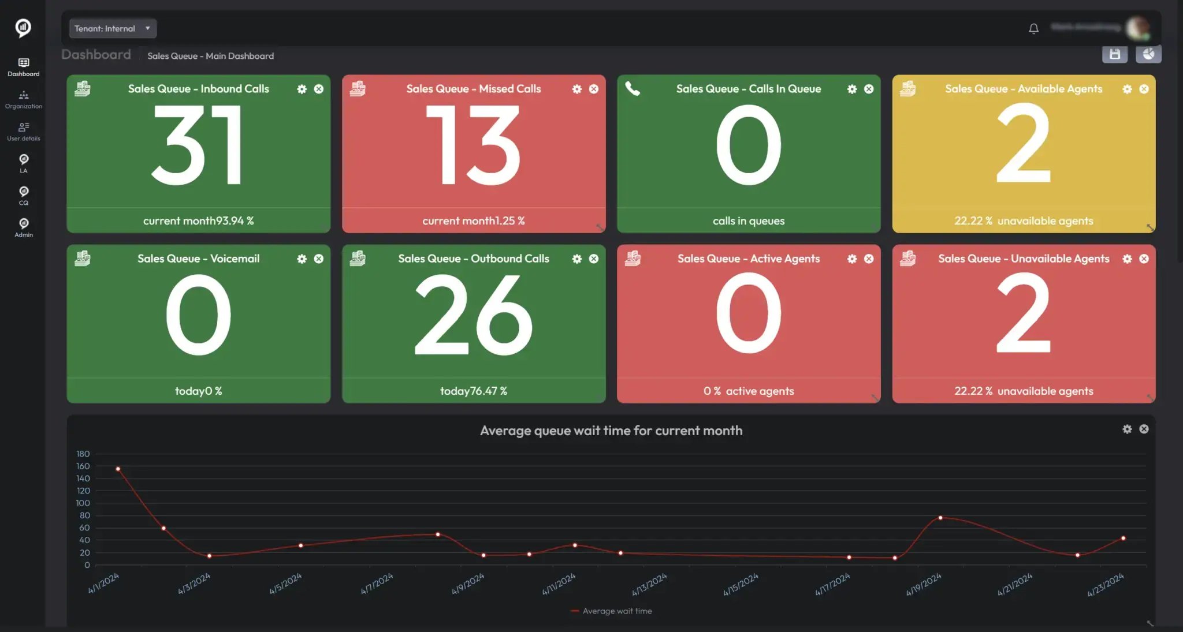
Task: Click 'current month93.94 %' footer text
Action: pos(198,220)
